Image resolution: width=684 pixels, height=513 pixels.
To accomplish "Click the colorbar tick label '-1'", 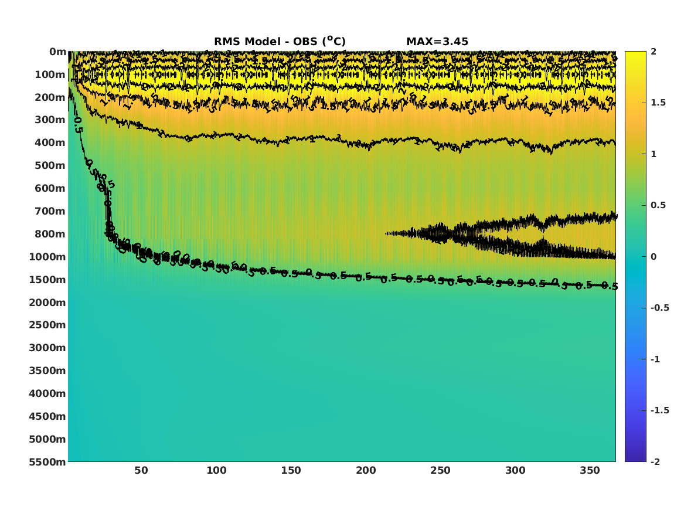I will coord(655,359).
